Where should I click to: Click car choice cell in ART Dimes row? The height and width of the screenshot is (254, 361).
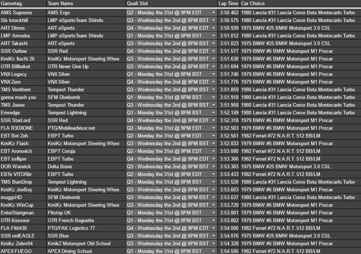(x=300, y=28)
